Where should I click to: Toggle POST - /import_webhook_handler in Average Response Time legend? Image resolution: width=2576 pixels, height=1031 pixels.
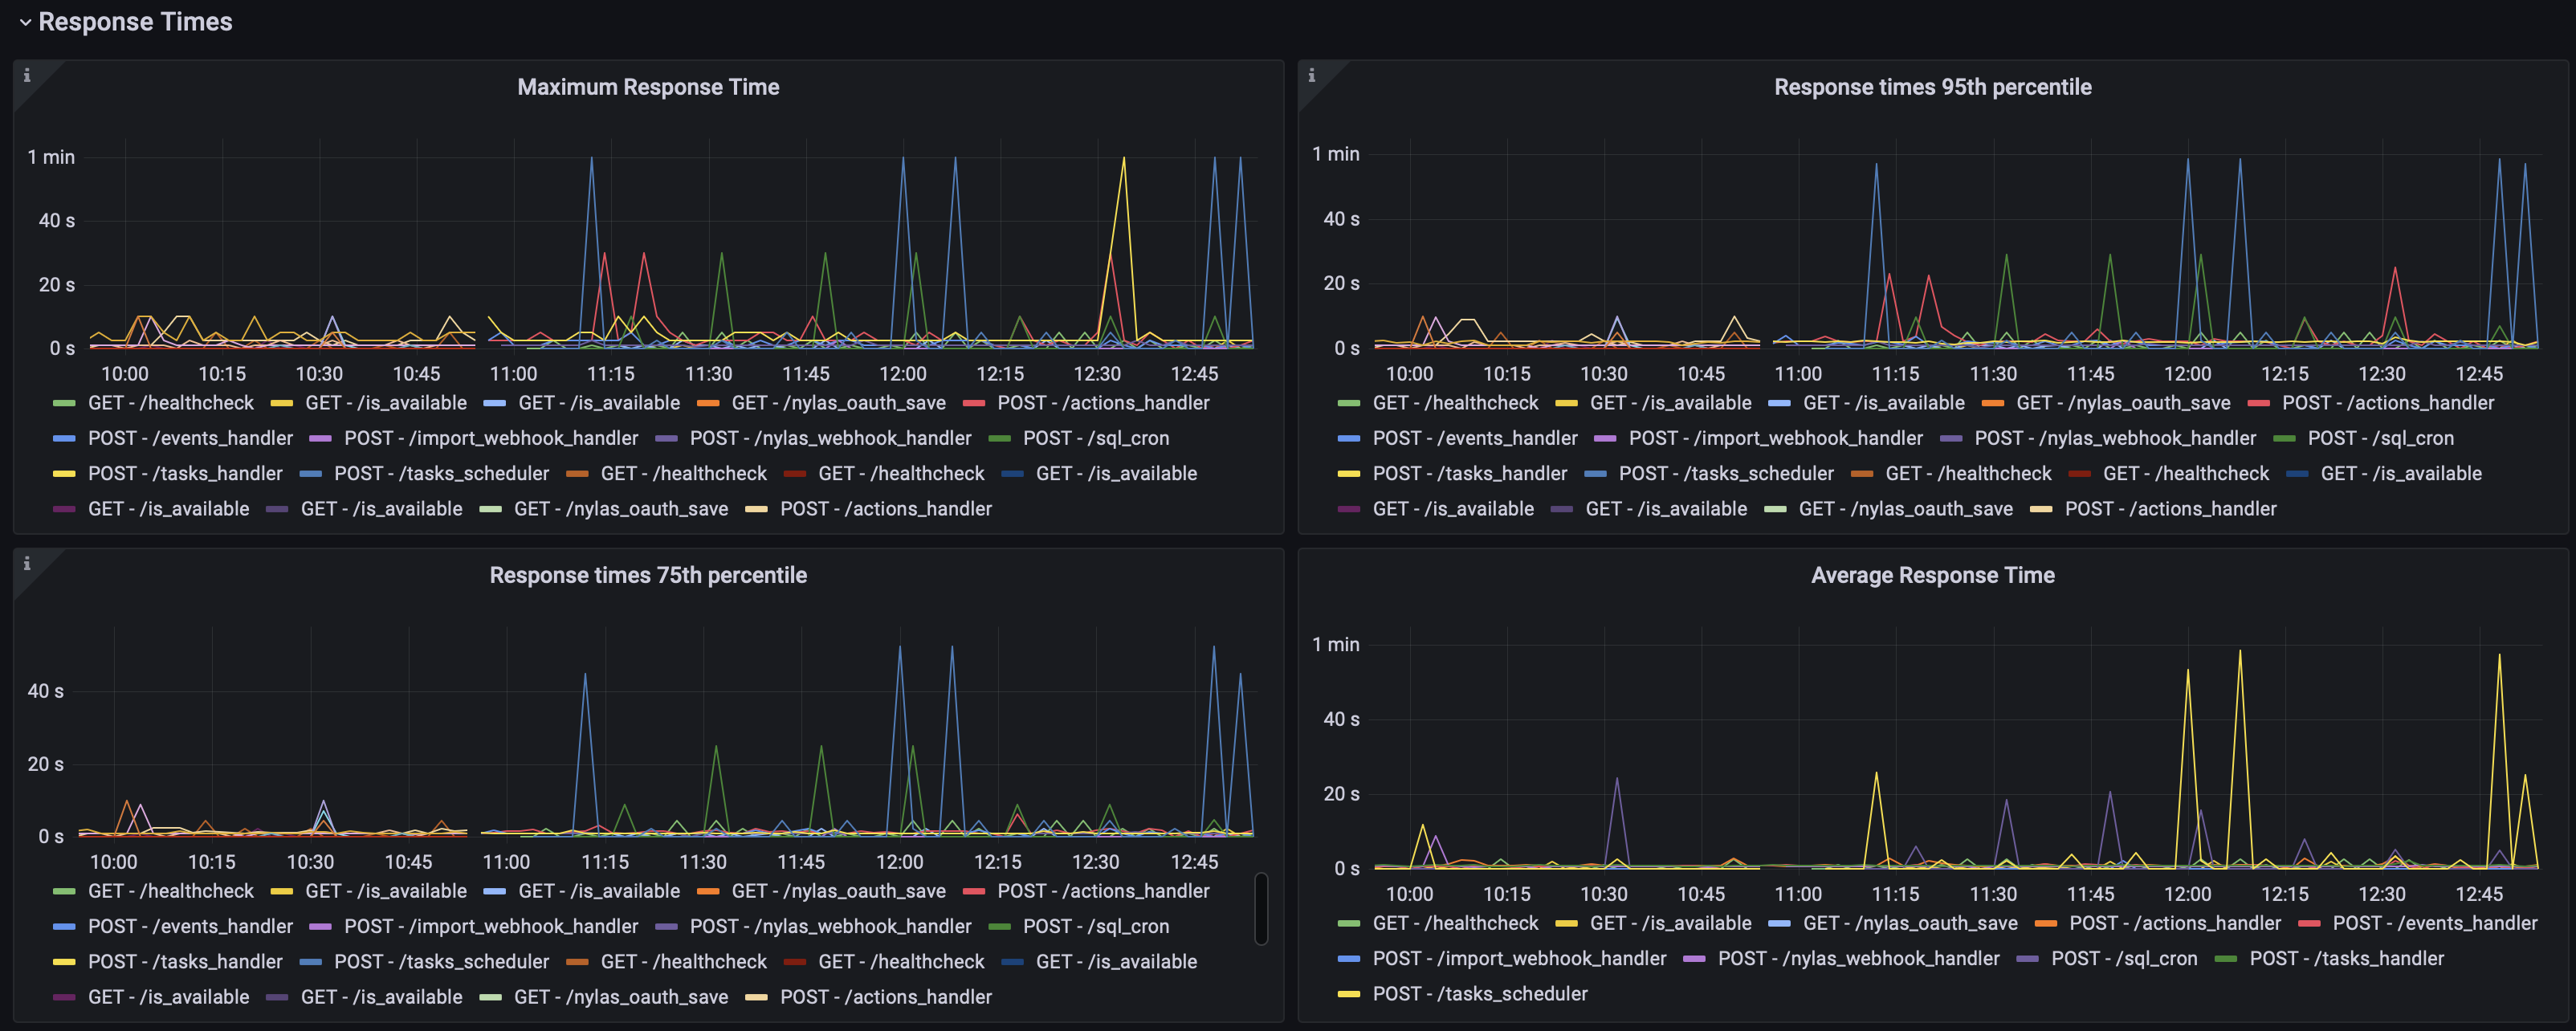pyautogui.click(x=1520, y=958)
